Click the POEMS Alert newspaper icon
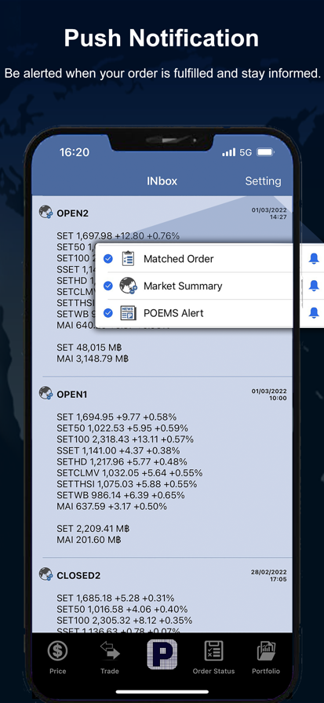The width and height of the screenshot is (324, 703). click(x=128, y=313)
